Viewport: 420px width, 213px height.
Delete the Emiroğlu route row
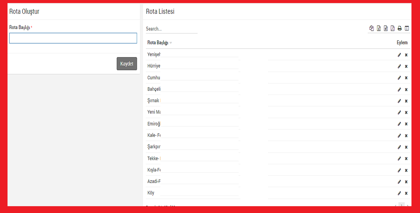pos(406,124)
